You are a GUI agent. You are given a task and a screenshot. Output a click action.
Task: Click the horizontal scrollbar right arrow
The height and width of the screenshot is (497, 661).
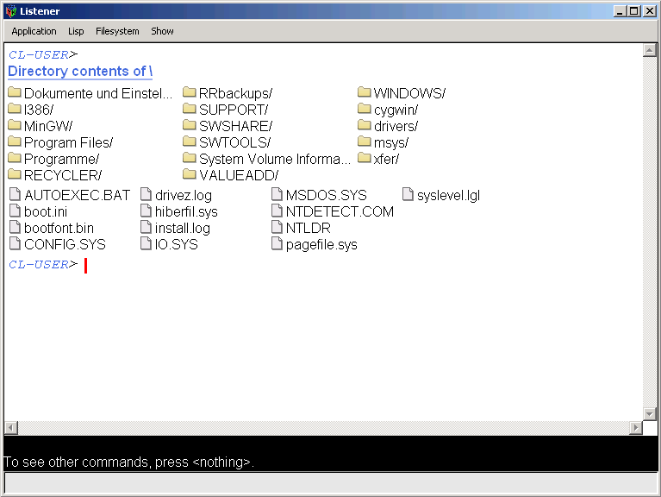coord(636,427)
